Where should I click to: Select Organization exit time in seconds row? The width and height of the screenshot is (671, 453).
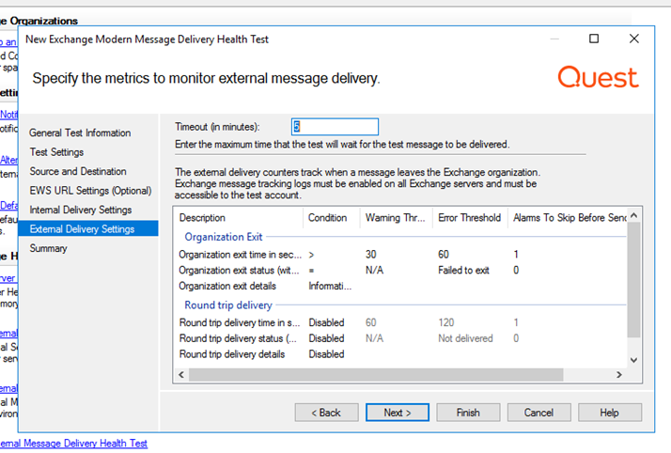(x=400, y=255)
